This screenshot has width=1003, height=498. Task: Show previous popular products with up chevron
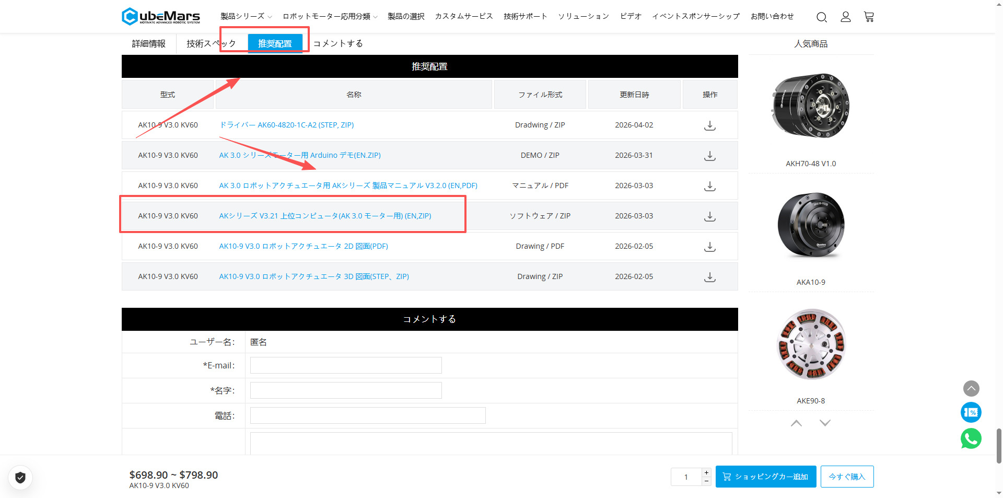coord(796,423)
